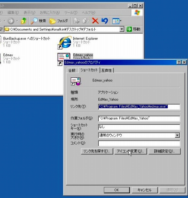Screen dimensions: 188x198
Task: Maximize the Explorer window
Action: click(x=135, y=6)
